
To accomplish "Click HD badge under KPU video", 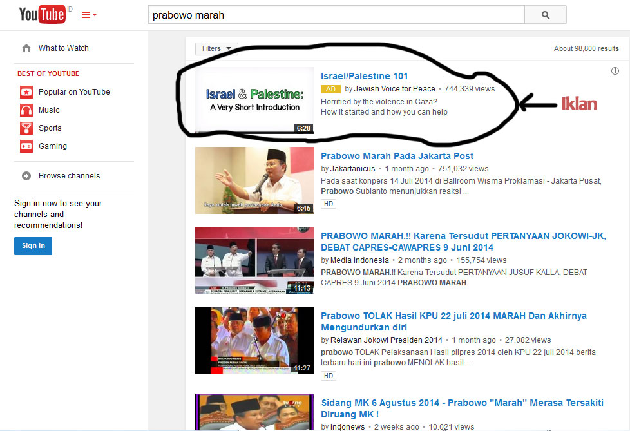I will [329, 376].
